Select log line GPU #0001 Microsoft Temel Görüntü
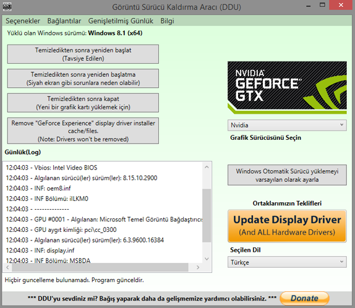The width and height of the screenshot is (355, 308). [x=104, y=219]
